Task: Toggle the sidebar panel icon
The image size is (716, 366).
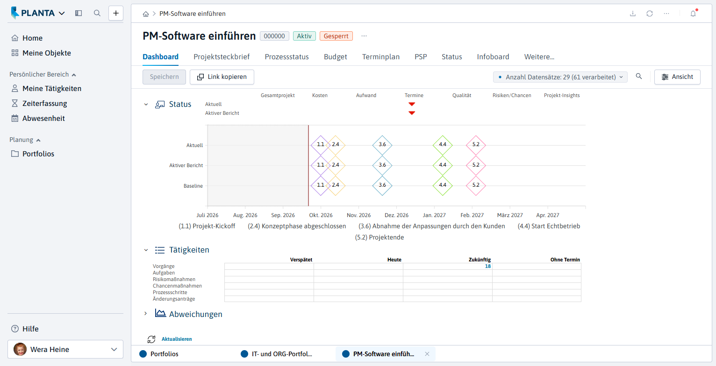Action: click(x=79, y=13)
